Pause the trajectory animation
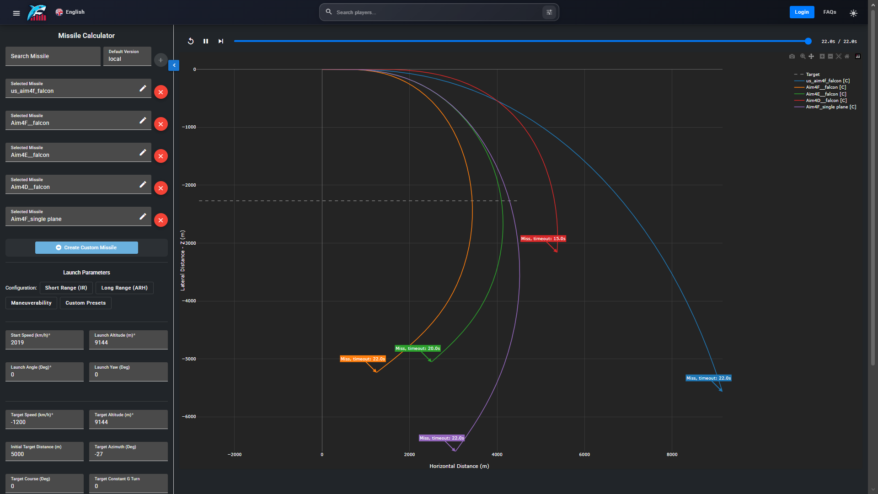The width and height of the screenshot is (878, 494). pyautogui.click(x=206, y=41)
